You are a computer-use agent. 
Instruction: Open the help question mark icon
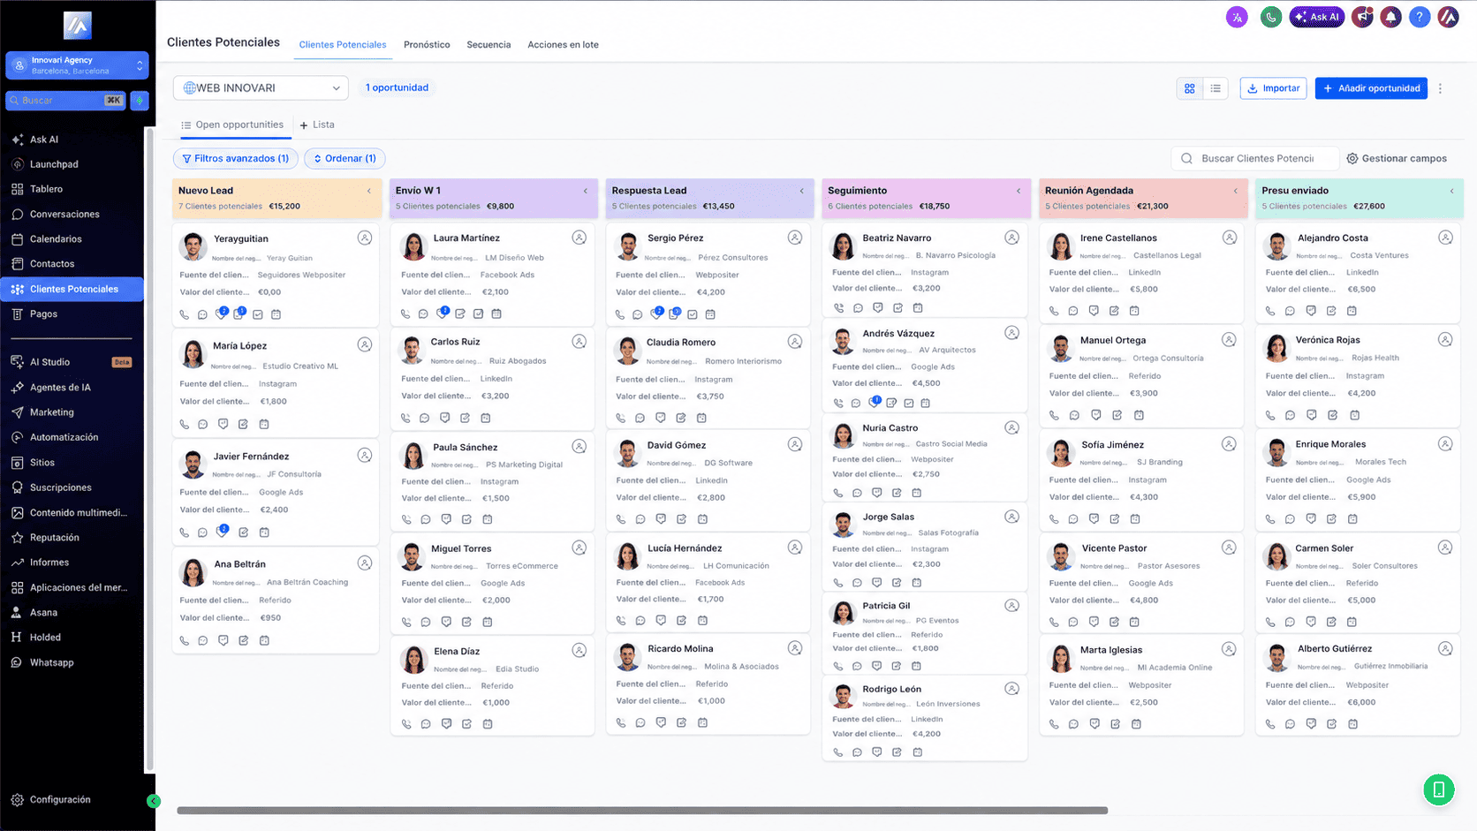[x=1419, y=17]
